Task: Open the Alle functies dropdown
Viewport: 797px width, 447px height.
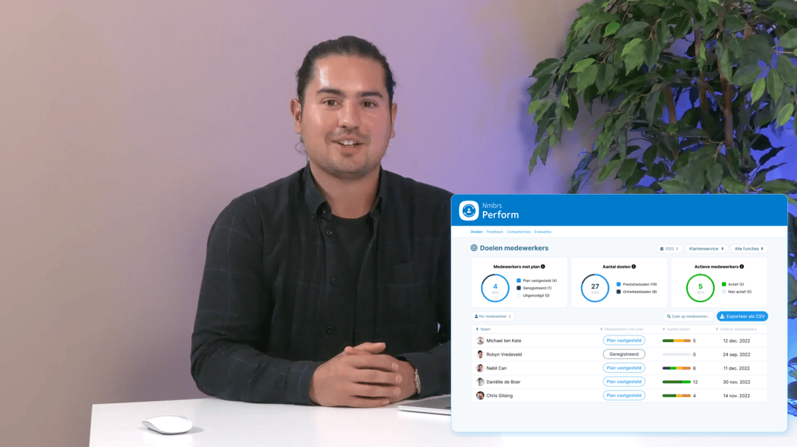Action: 749,248
